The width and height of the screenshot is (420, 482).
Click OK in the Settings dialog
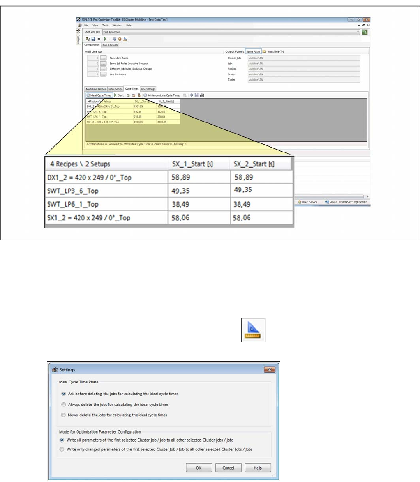(x=199, y=468)
